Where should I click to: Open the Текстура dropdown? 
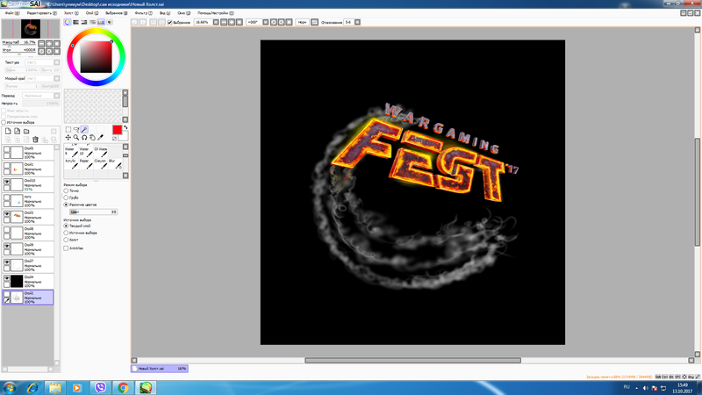(57, 62)
